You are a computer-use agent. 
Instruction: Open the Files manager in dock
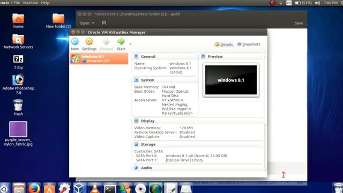click(x=19, y=188)
